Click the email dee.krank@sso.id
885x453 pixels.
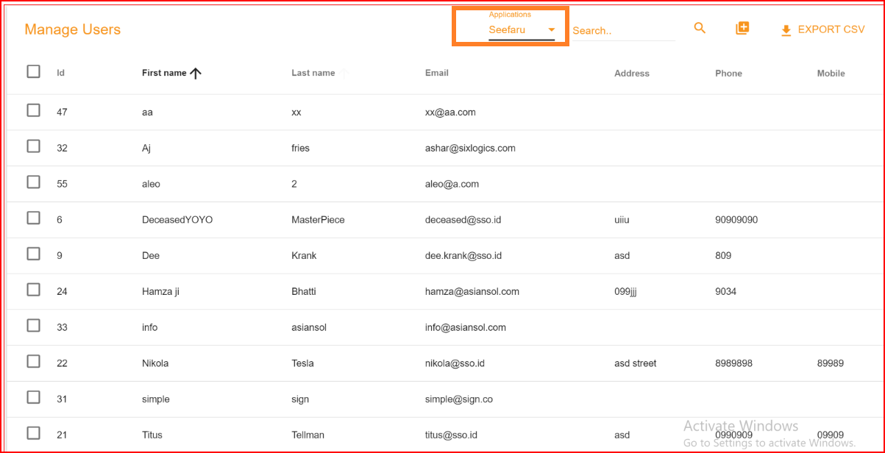[463, 256]
